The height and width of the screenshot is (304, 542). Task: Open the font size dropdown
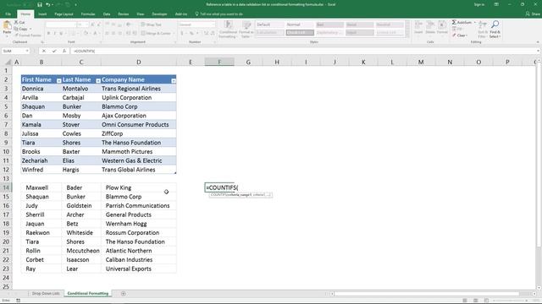tap(86, 24)
